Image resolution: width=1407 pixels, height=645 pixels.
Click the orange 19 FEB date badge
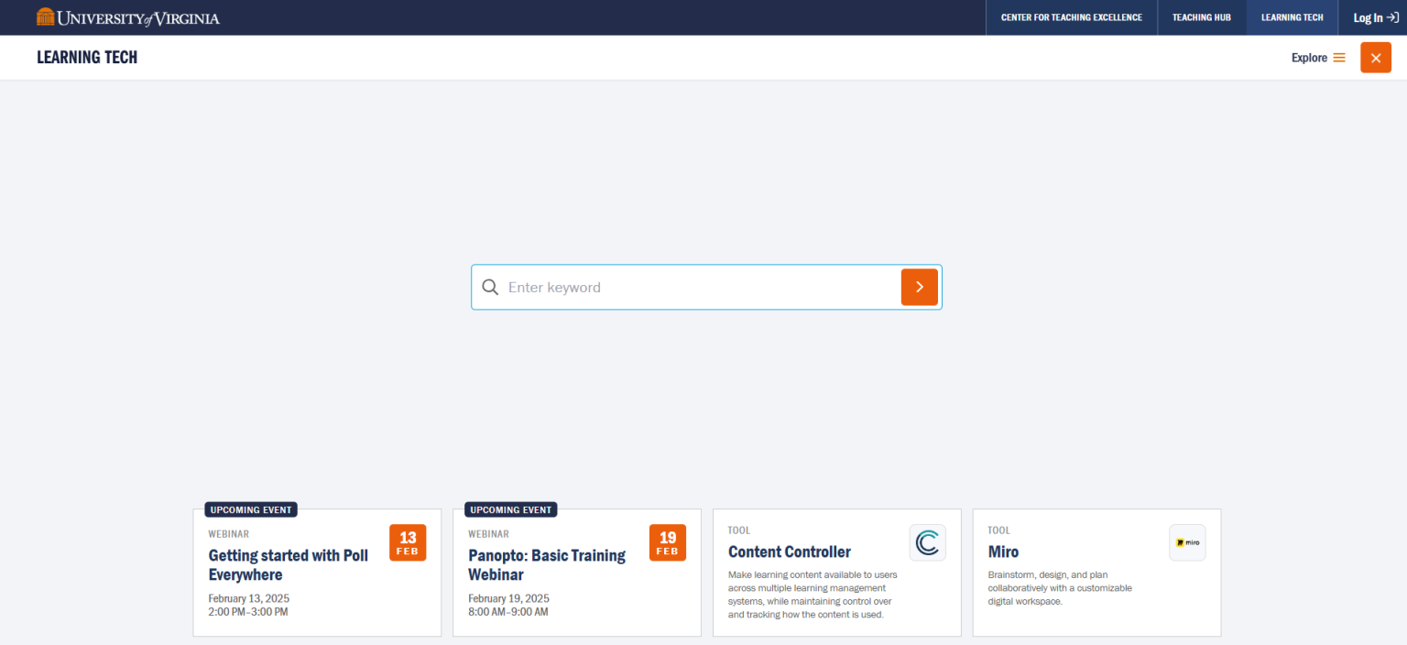point(668,541)
